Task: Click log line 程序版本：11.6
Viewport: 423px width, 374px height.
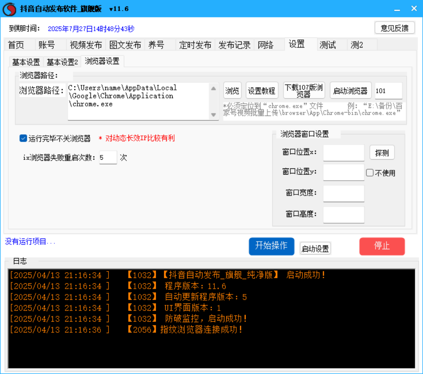Action: (118, 286)
